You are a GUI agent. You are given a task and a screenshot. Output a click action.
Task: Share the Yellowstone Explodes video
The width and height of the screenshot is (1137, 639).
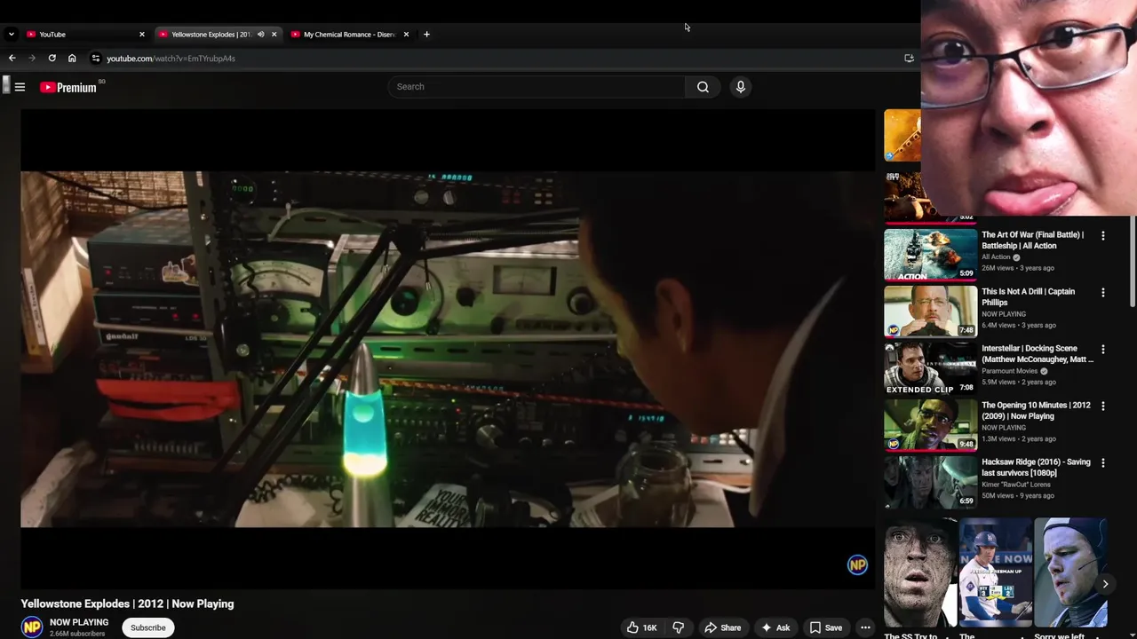pyautogui.click(x=722, y=627)
